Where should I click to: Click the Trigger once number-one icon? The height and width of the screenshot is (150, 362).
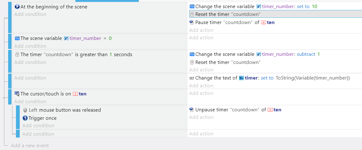(x=25, y=118)
